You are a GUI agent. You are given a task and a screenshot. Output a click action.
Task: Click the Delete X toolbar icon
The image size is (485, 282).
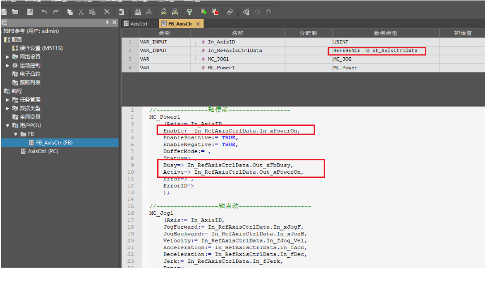click(107, 11)
